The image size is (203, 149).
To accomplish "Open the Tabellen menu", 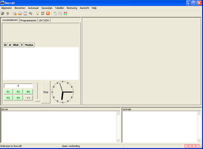I will point(59,8).
